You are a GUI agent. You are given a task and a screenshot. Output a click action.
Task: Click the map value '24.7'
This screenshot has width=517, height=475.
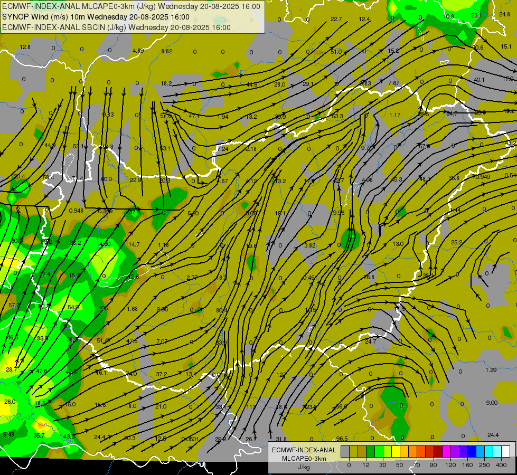pos(371,341)
